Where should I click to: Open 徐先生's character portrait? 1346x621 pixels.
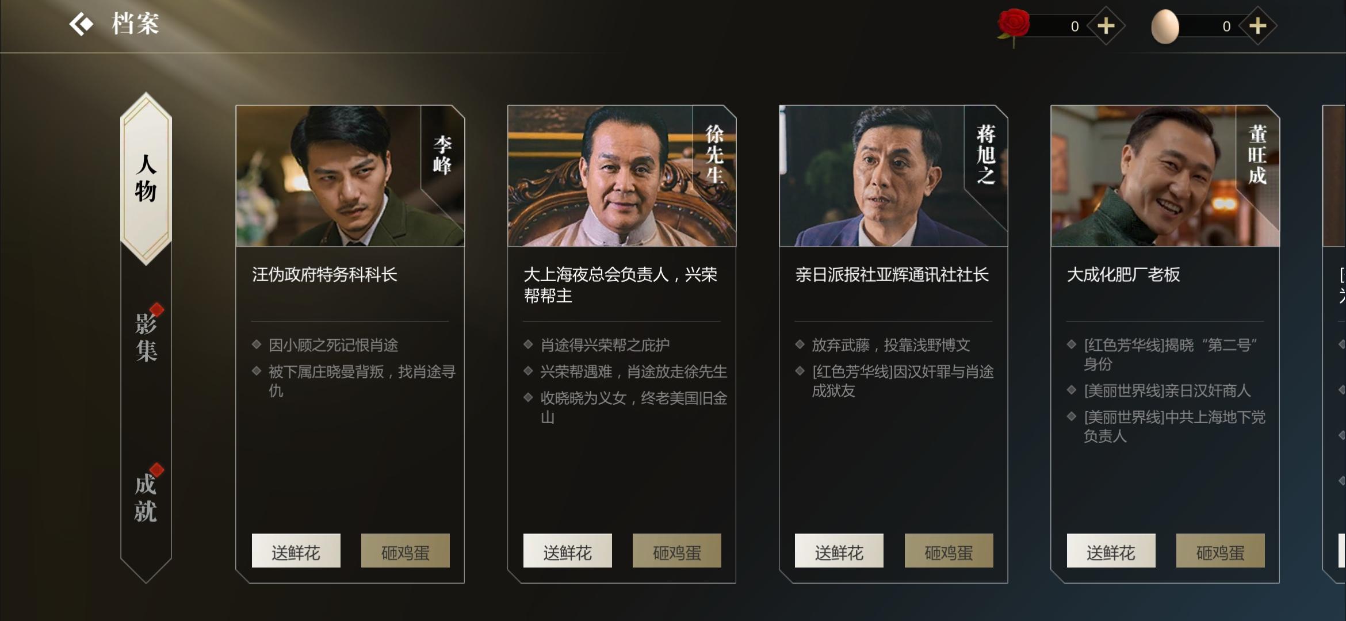(621, 176)
